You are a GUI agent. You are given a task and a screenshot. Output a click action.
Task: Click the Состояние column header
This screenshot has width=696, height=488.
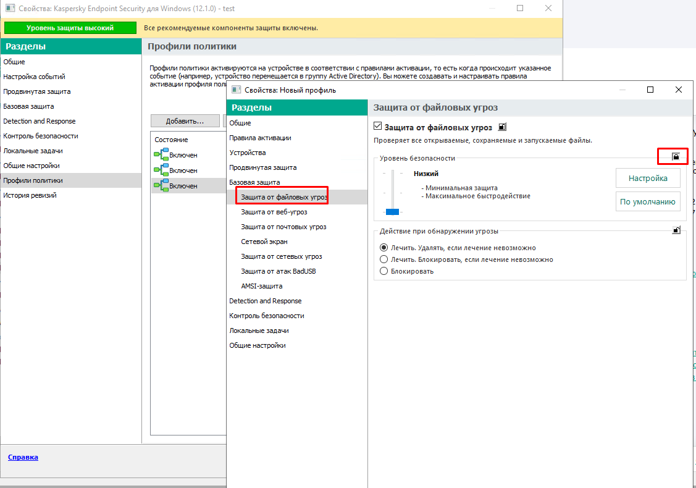coord(171,140)
